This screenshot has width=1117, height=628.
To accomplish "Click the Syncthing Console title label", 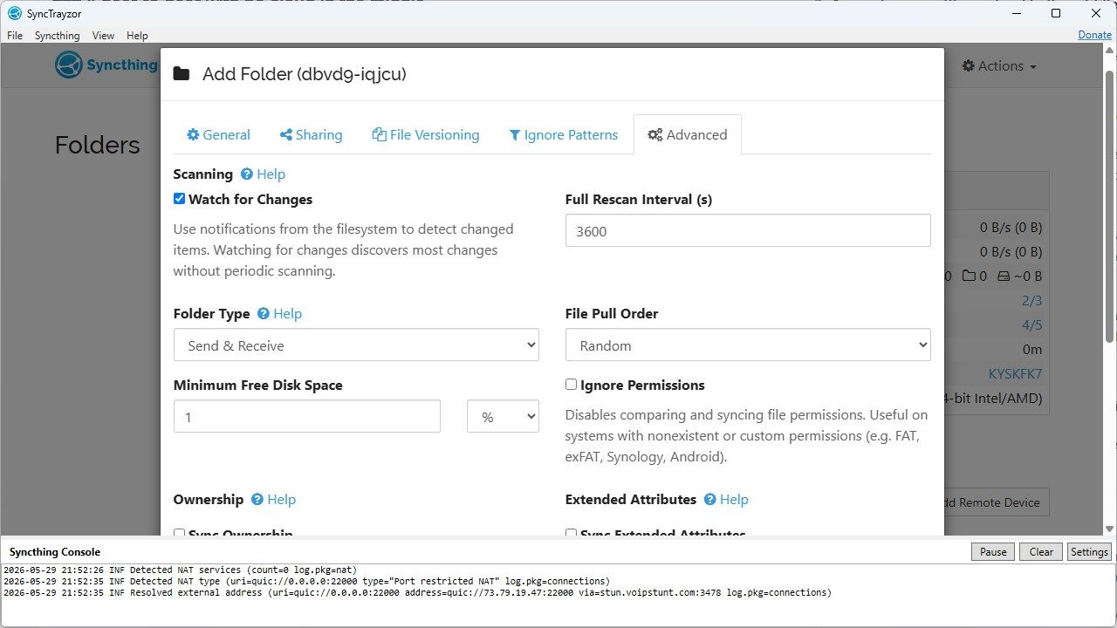I will (x=55, y=552).
